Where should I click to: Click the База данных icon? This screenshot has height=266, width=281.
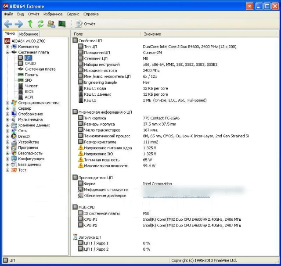click(x=14, y=165)
